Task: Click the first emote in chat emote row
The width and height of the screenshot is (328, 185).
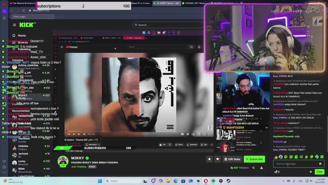Action: click(276, 157)
